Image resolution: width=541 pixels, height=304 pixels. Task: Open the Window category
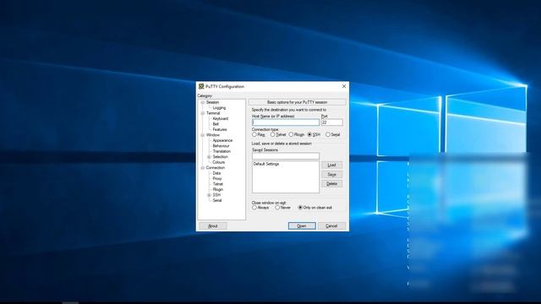(x=213, y=135)
